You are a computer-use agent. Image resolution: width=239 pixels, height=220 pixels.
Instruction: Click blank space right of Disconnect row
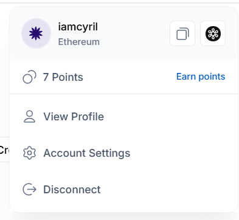(168, 190)
